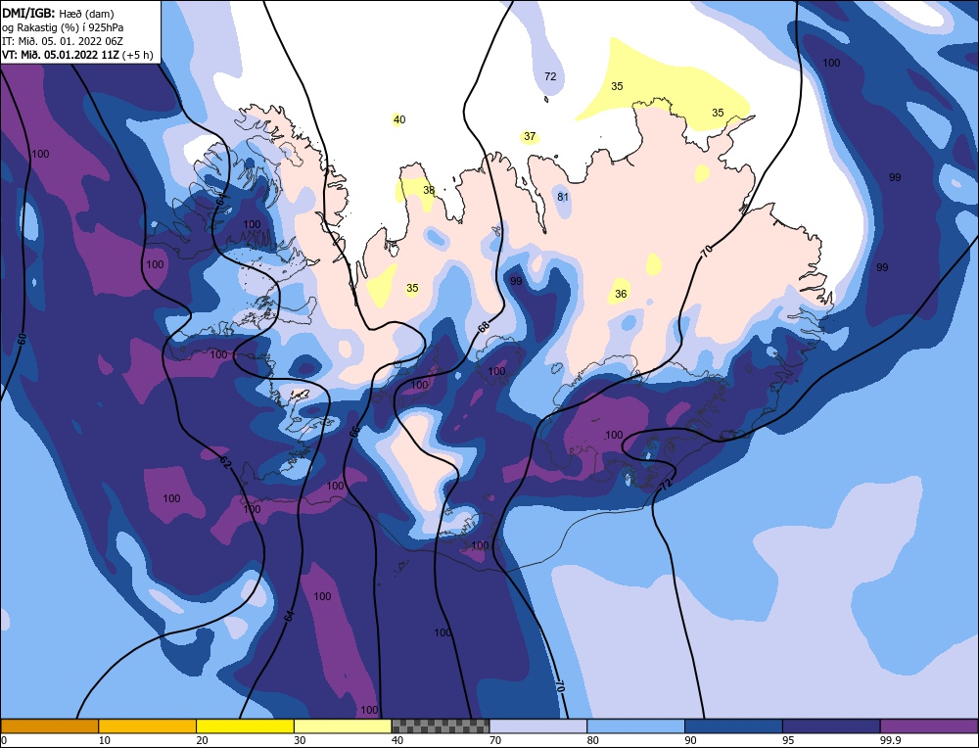Click the medium blue 90–95 legend swatch

(733, 726)
